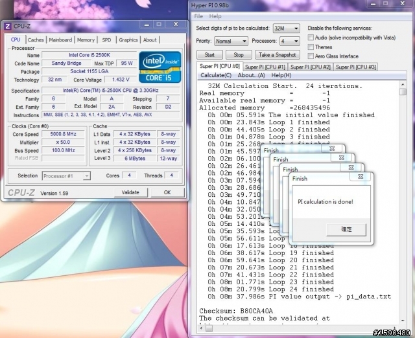The height and width of the screenshot is (338, 415).
Task: Switch to the Caches tab in CPU-Z
Action: tap(36, 40)
